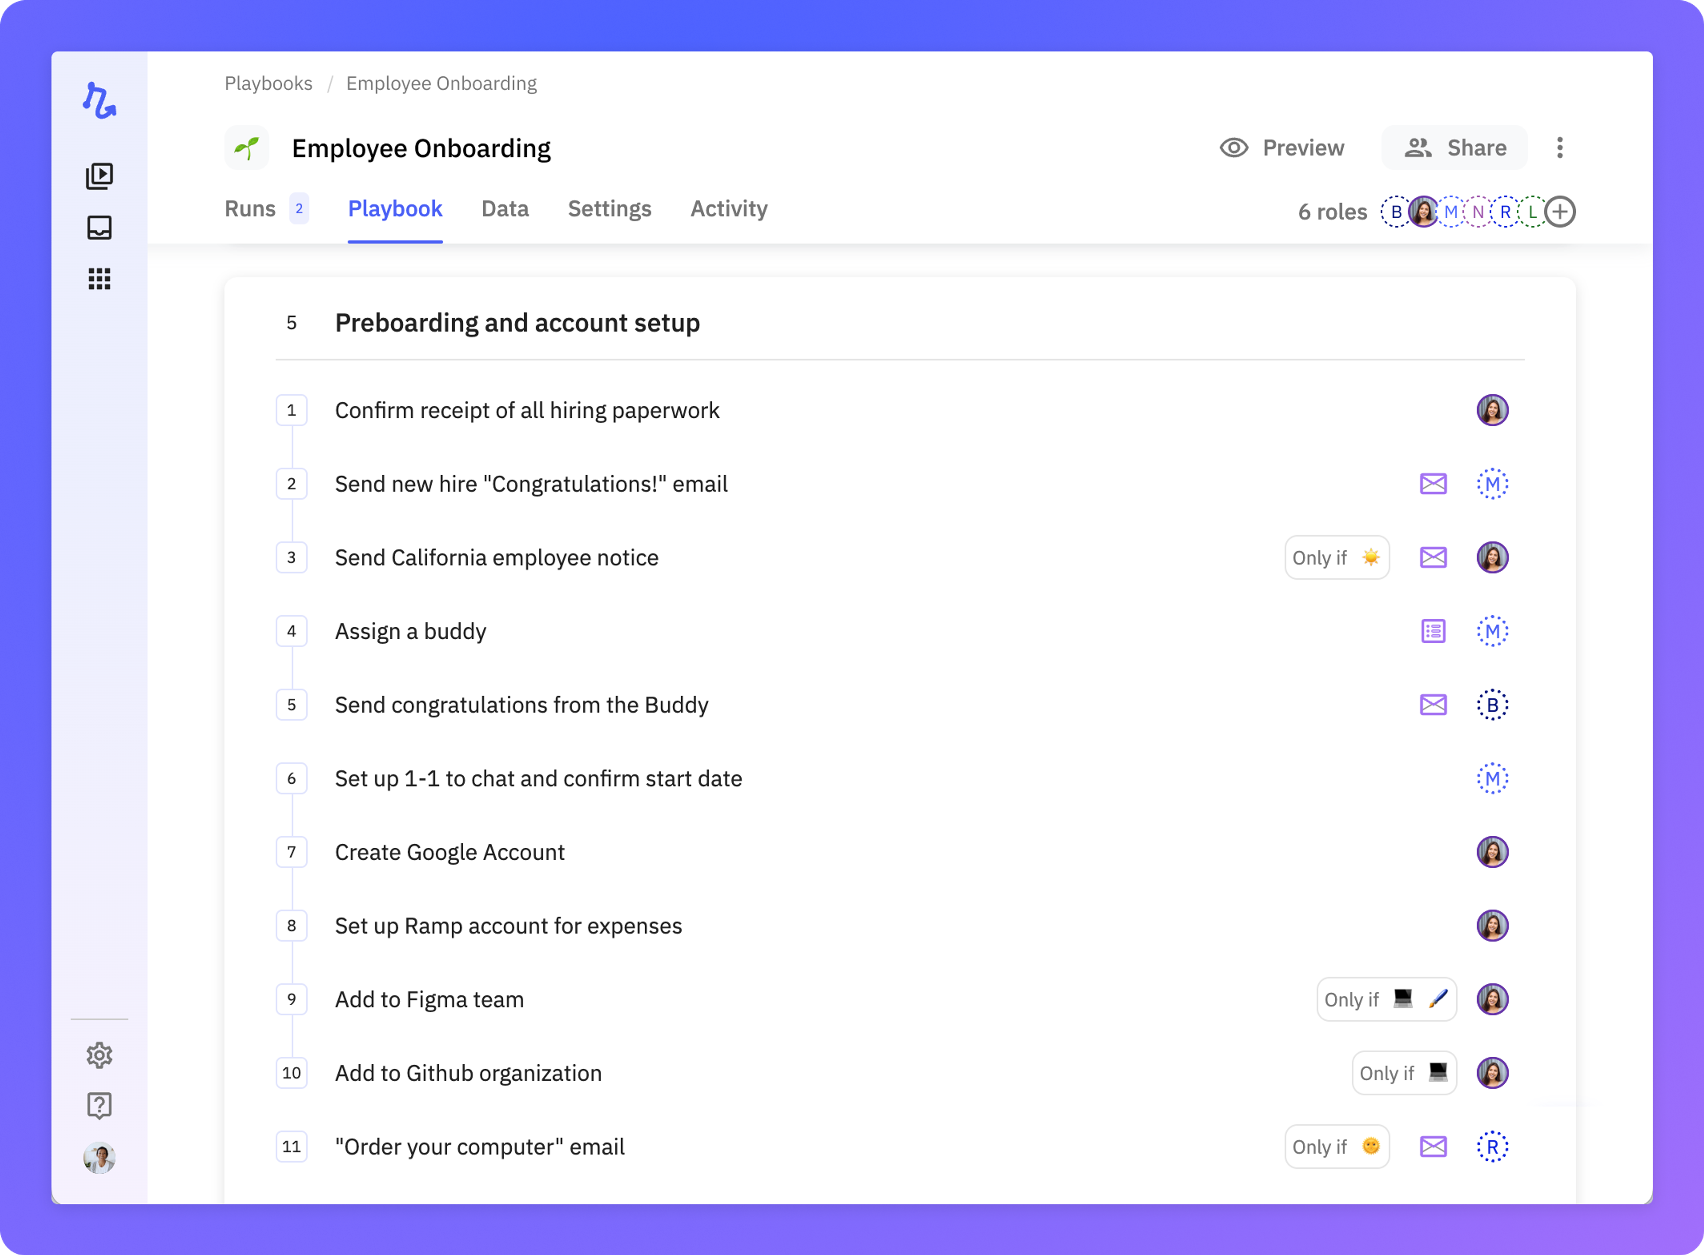
Task: Go to Playbooks breadcrumb link
Action: coord(268,83)
